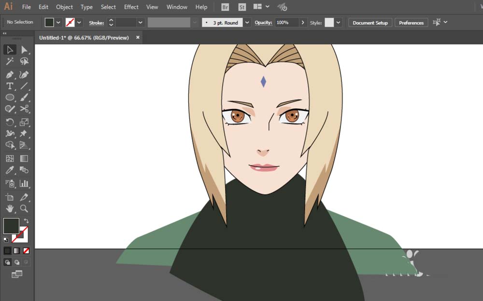Viewport: 483px width, 301px height.
Task: Switch to the Untitled-1 document tab
Action: [84, 38]
